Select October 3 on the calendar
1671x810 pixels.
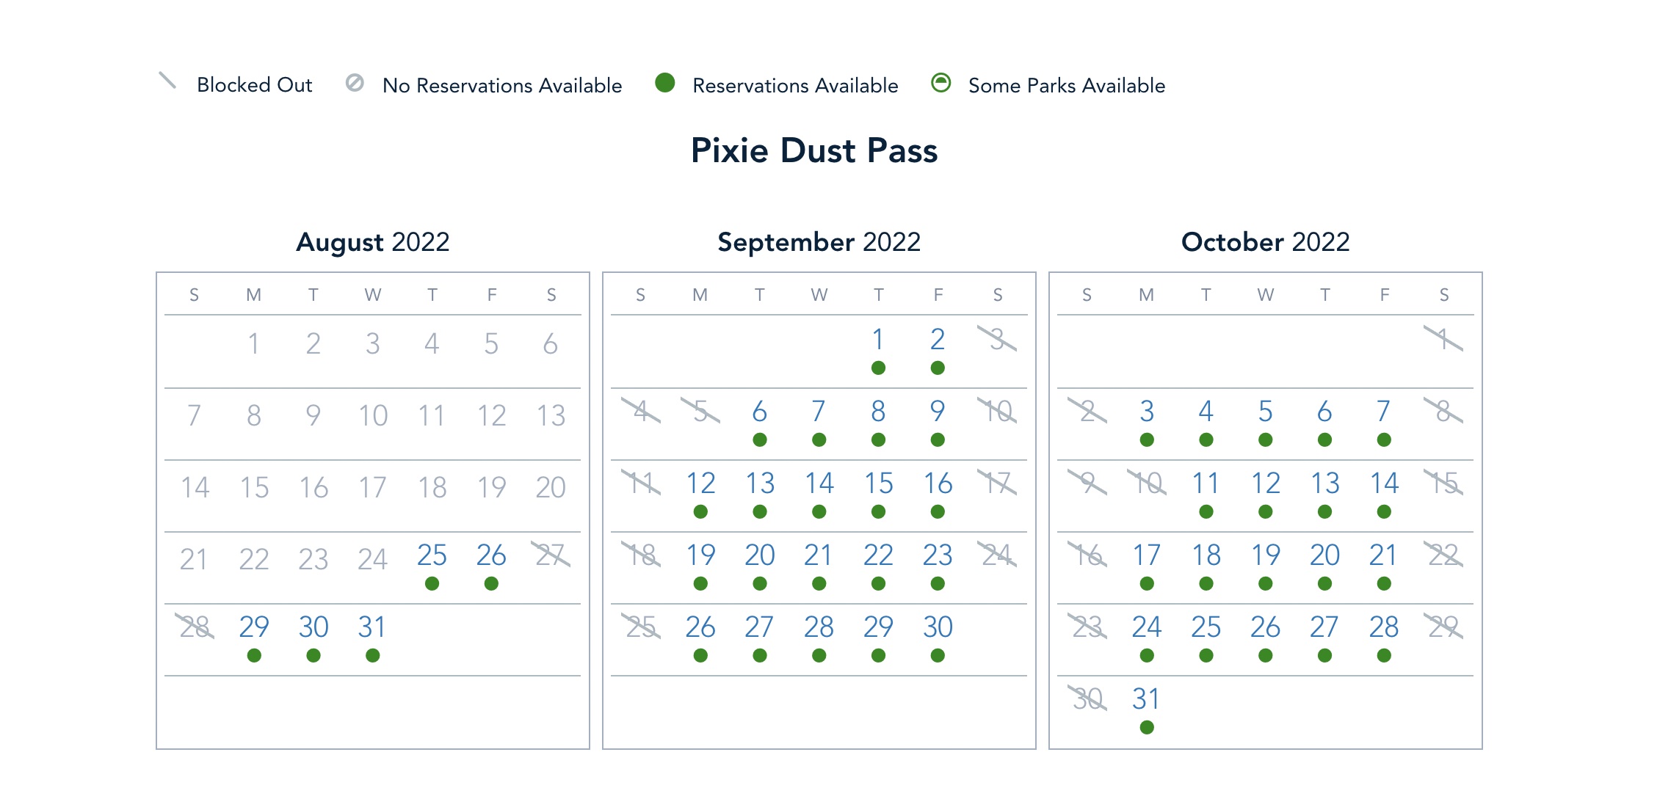pos(1147,412)
